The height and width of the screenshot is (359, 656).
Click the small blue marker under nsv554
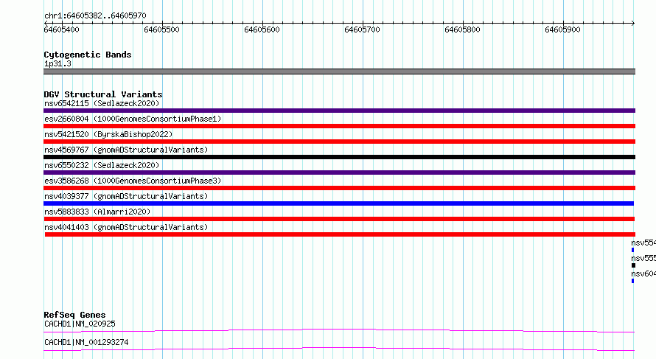[x=632, y=250]
